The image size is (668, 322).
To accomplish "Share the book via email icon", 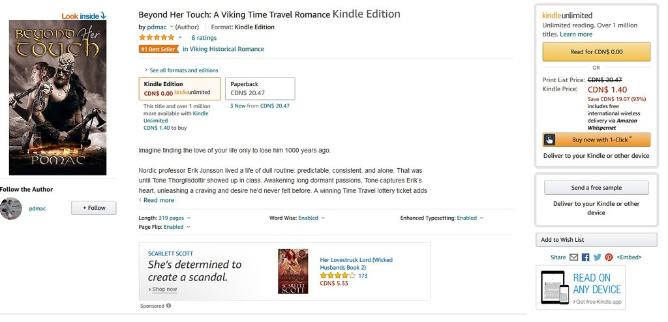I will pyautogui.click(x=574, y=257).
